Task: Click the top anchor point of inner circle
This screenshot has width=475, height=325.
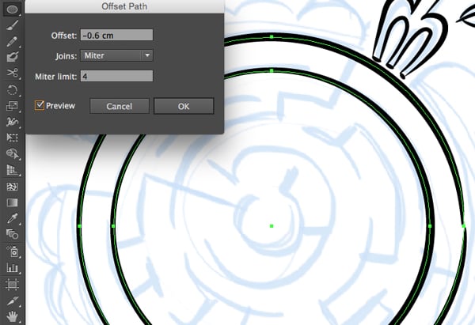Action: (272, 71)
